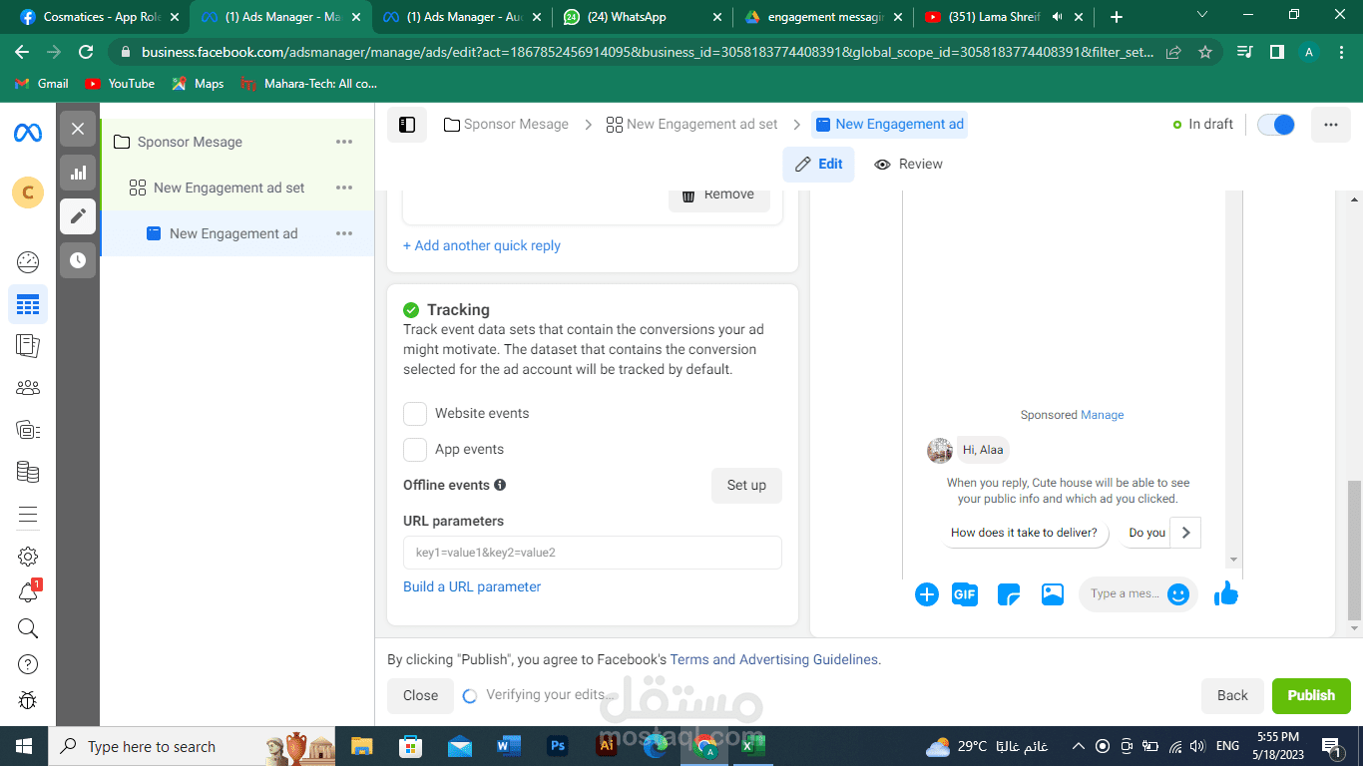Click the sticker icon in preview
Screen dimensions: 1363x766
point(1009,594)
